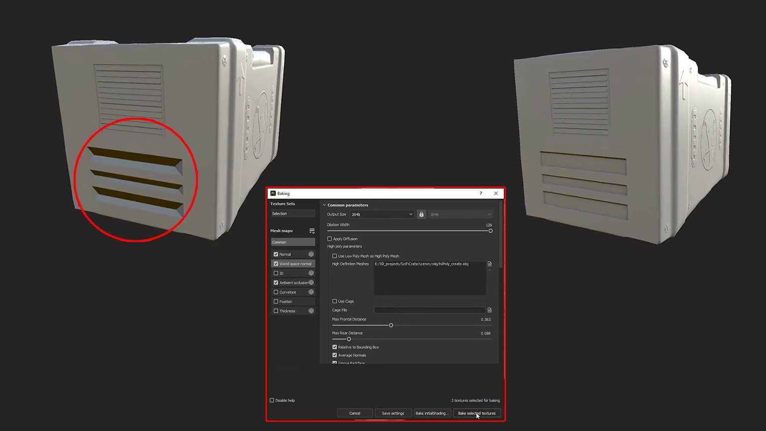766x431 pixels.
Task: Browse for a Cage File
Action: click(x=489, y=310)
